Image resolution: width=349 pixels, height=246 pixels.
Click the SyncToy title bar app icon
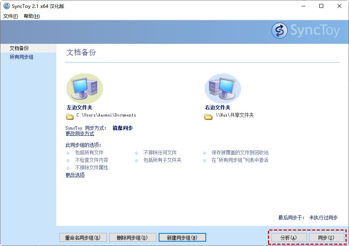6,6
